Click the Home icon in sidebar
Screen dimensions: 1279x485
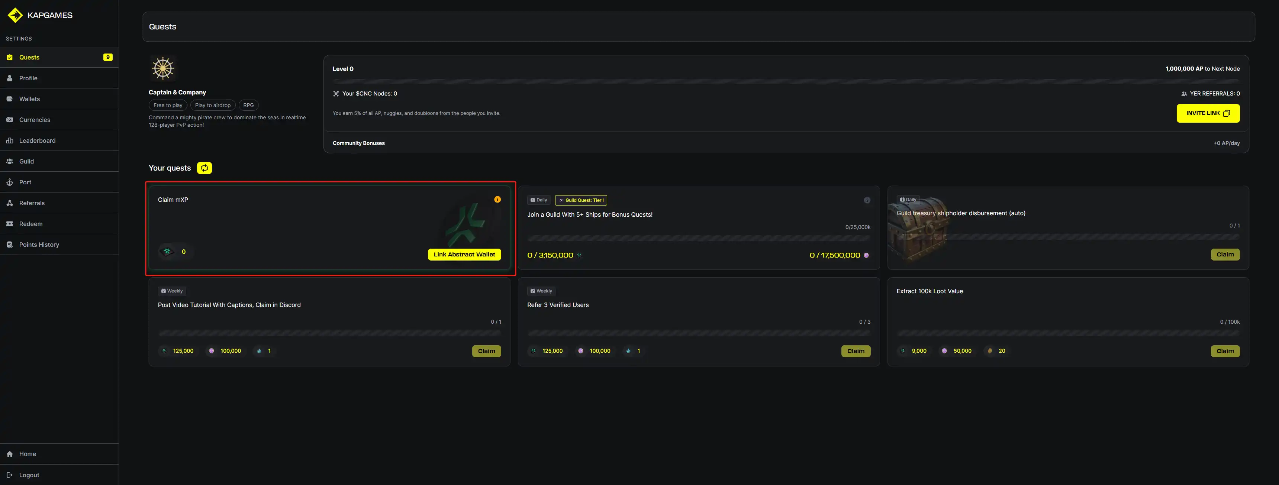tap(9, 454)
